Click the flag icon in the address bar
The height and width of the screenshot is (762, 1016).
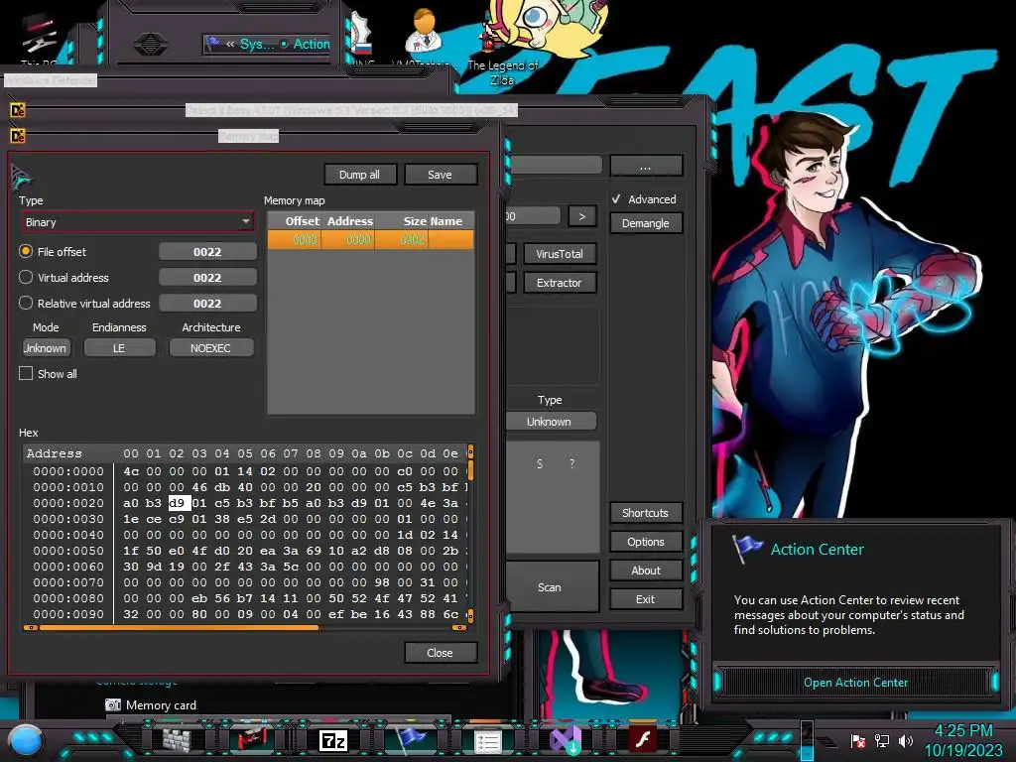[x=212, y=44]
